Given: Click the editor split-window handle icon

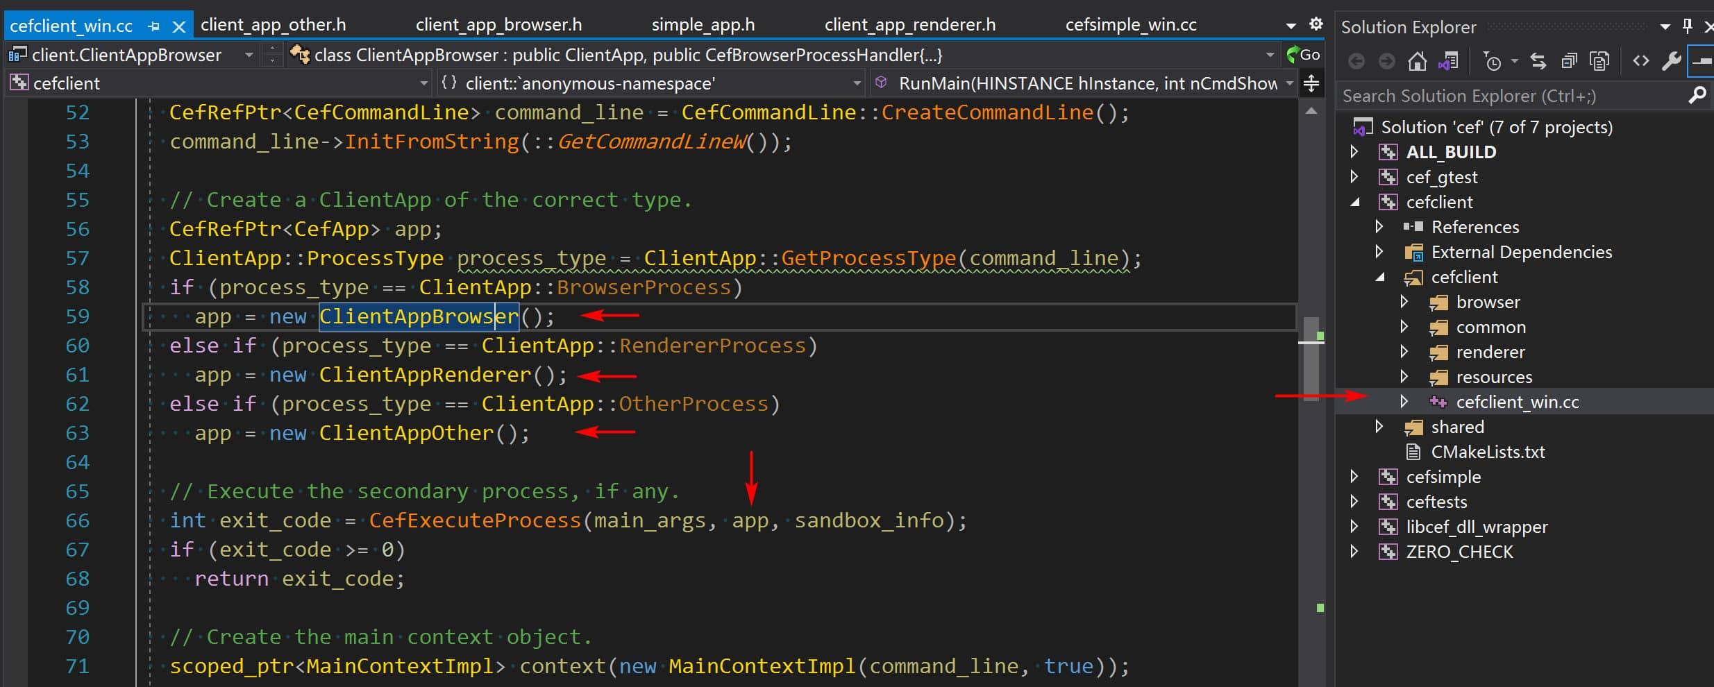Looking at the screenshot, I should coord(1311,84).
